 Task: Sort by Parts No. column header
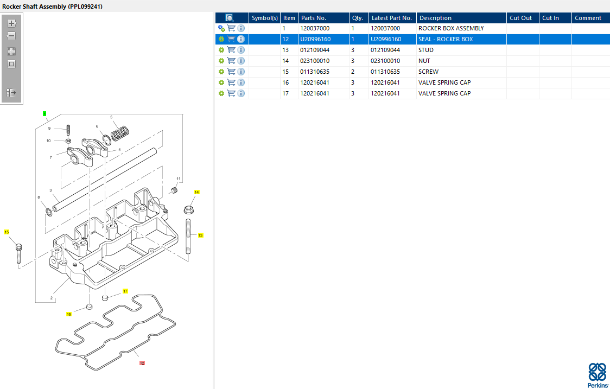314,18
